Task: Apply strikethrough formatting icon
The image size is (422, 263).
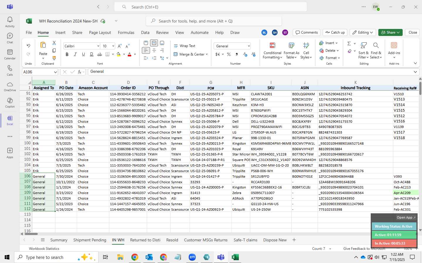Action: [x=100, y=54]
